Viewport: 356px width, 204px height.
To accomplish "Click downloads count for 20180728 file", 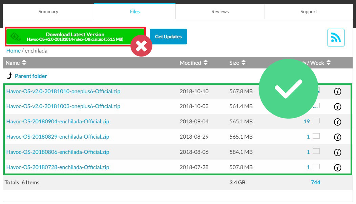I will click(x=308, y=167).
